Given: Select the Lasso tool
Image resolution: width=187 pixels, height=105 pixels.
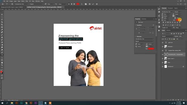Looking at the screenshot, I should coord(2,20).
